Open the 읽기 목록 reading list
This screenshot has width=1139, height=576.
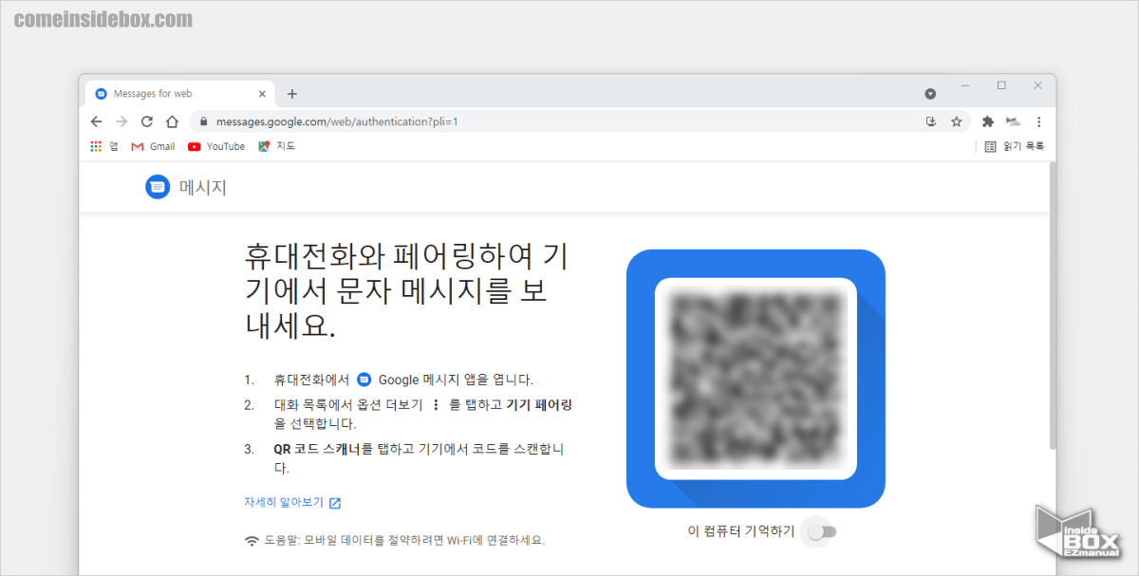tap(1014, 146)
